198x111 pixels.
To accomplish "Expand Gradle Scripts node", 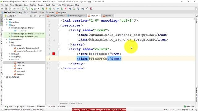I will tap(4, 77).
